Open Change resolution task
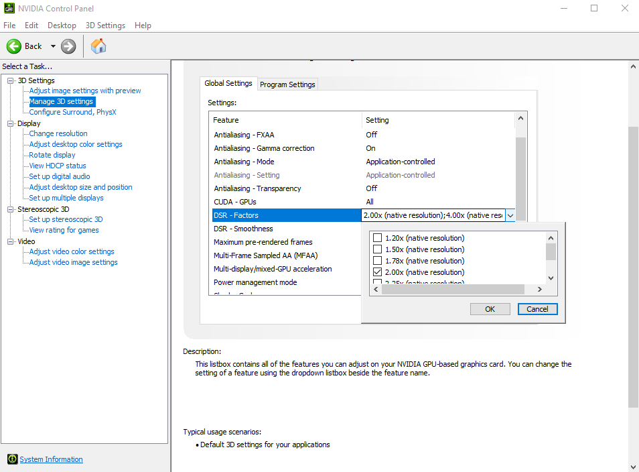This screenshot has width=639, height=472. click(x=58, y=133)
